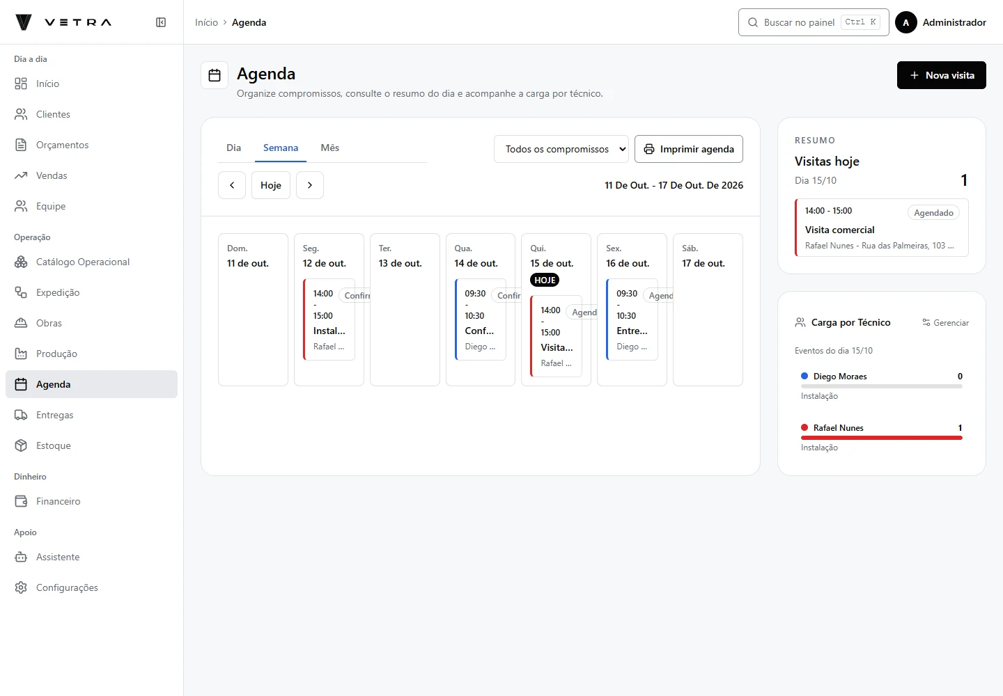Select the Sáb. 17 de out. day column
This screenshot has width=1003, height=696.
[x=708, y=310]
